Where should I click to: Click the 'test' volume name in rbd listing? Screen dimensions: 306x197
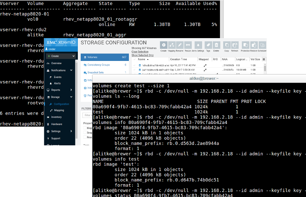pos(98,112)
